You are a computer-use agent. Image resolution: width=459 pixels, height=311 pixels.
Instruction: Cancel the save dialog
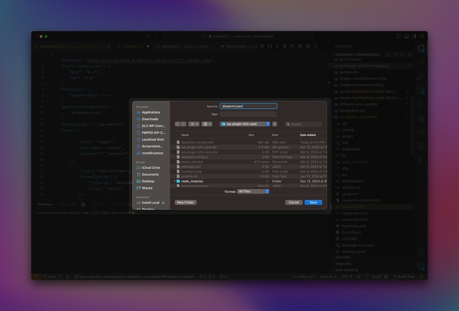[x=294, y=202]
